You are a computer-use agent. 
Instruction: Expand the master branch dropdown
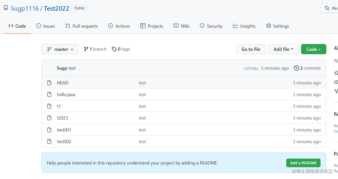[x=60, y=49]
